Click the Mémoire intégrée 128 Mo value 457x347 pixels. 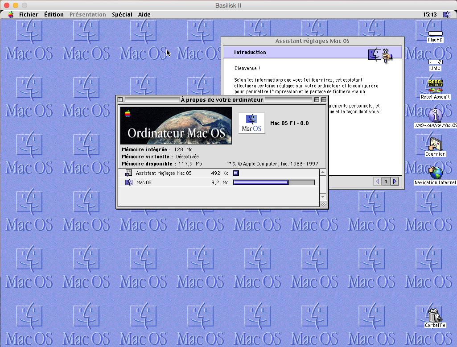tap(183, 149)
